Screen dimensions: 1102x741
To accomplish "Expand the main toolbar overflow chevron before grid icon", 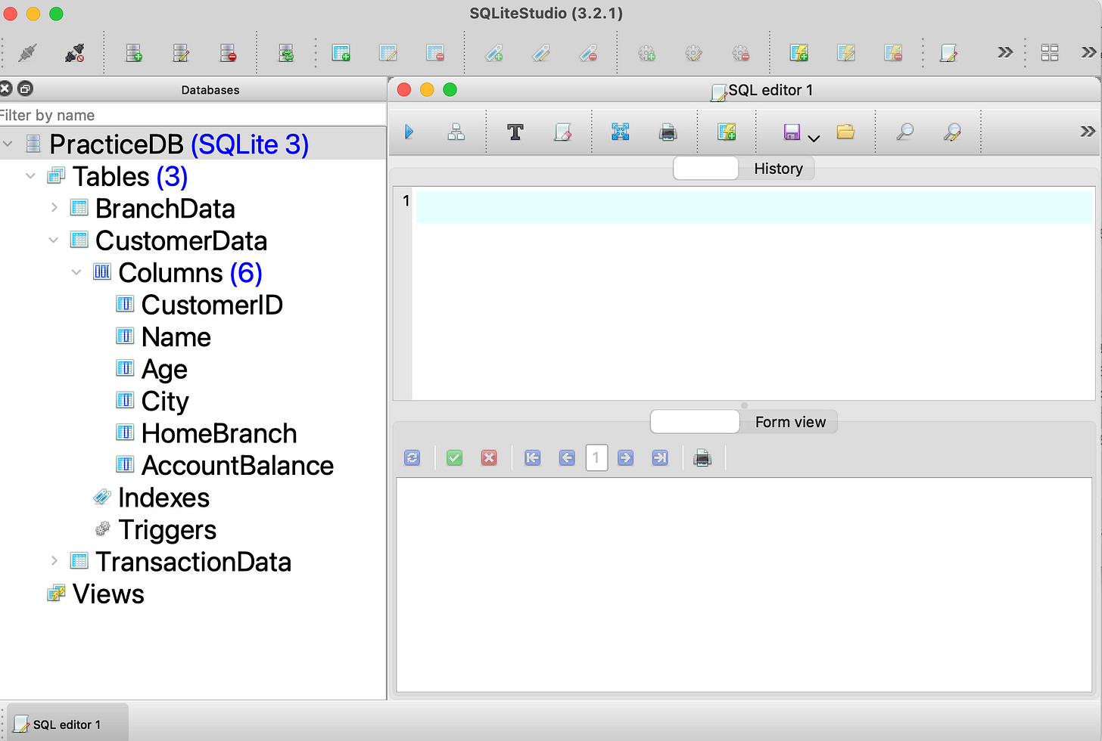I will click(1005, 52).
